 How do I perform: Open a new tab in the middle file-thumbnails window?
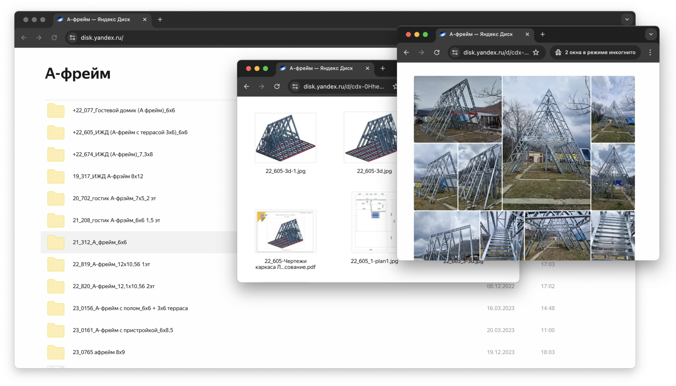[x=383, y=68]
